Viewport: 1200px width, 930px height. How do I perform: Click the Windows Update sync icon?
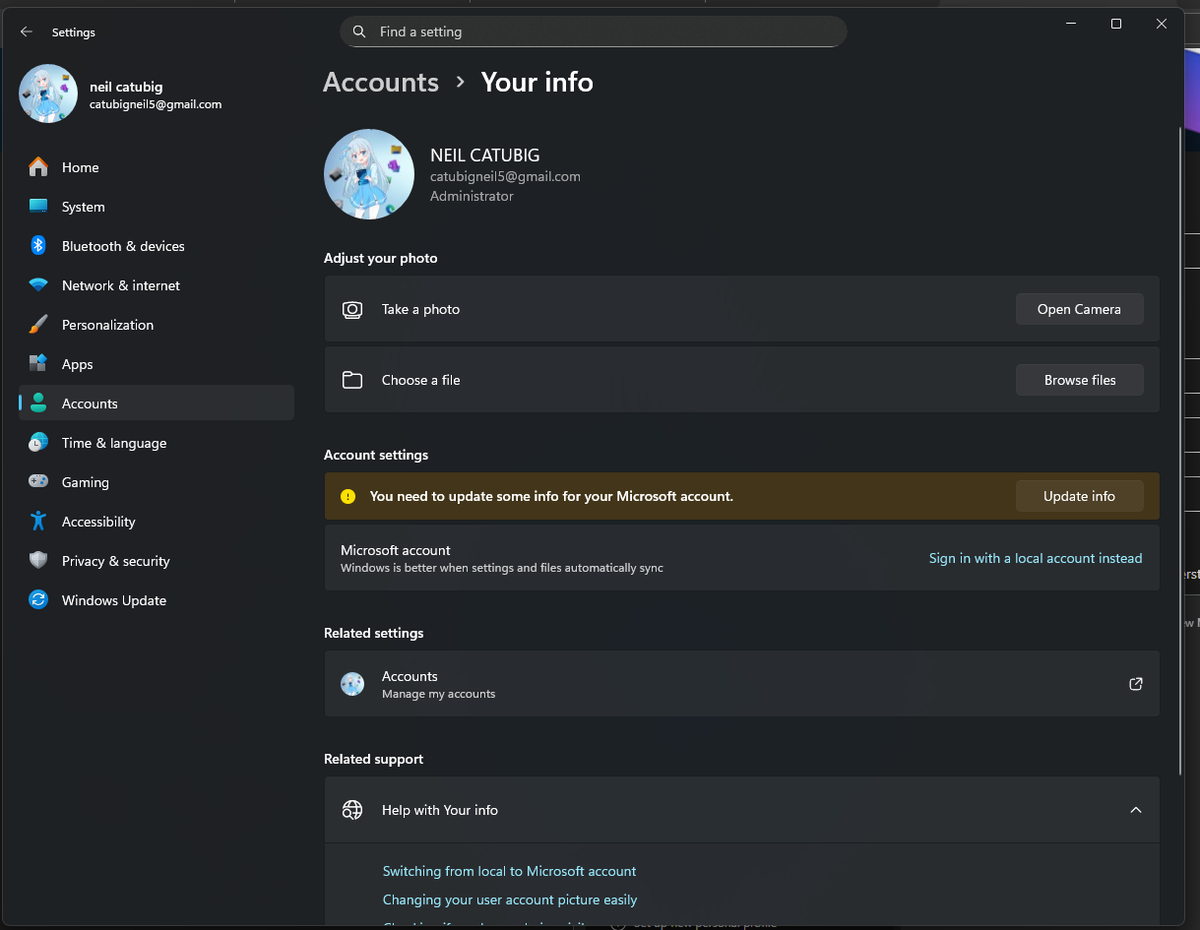click(x=38, y=600)
